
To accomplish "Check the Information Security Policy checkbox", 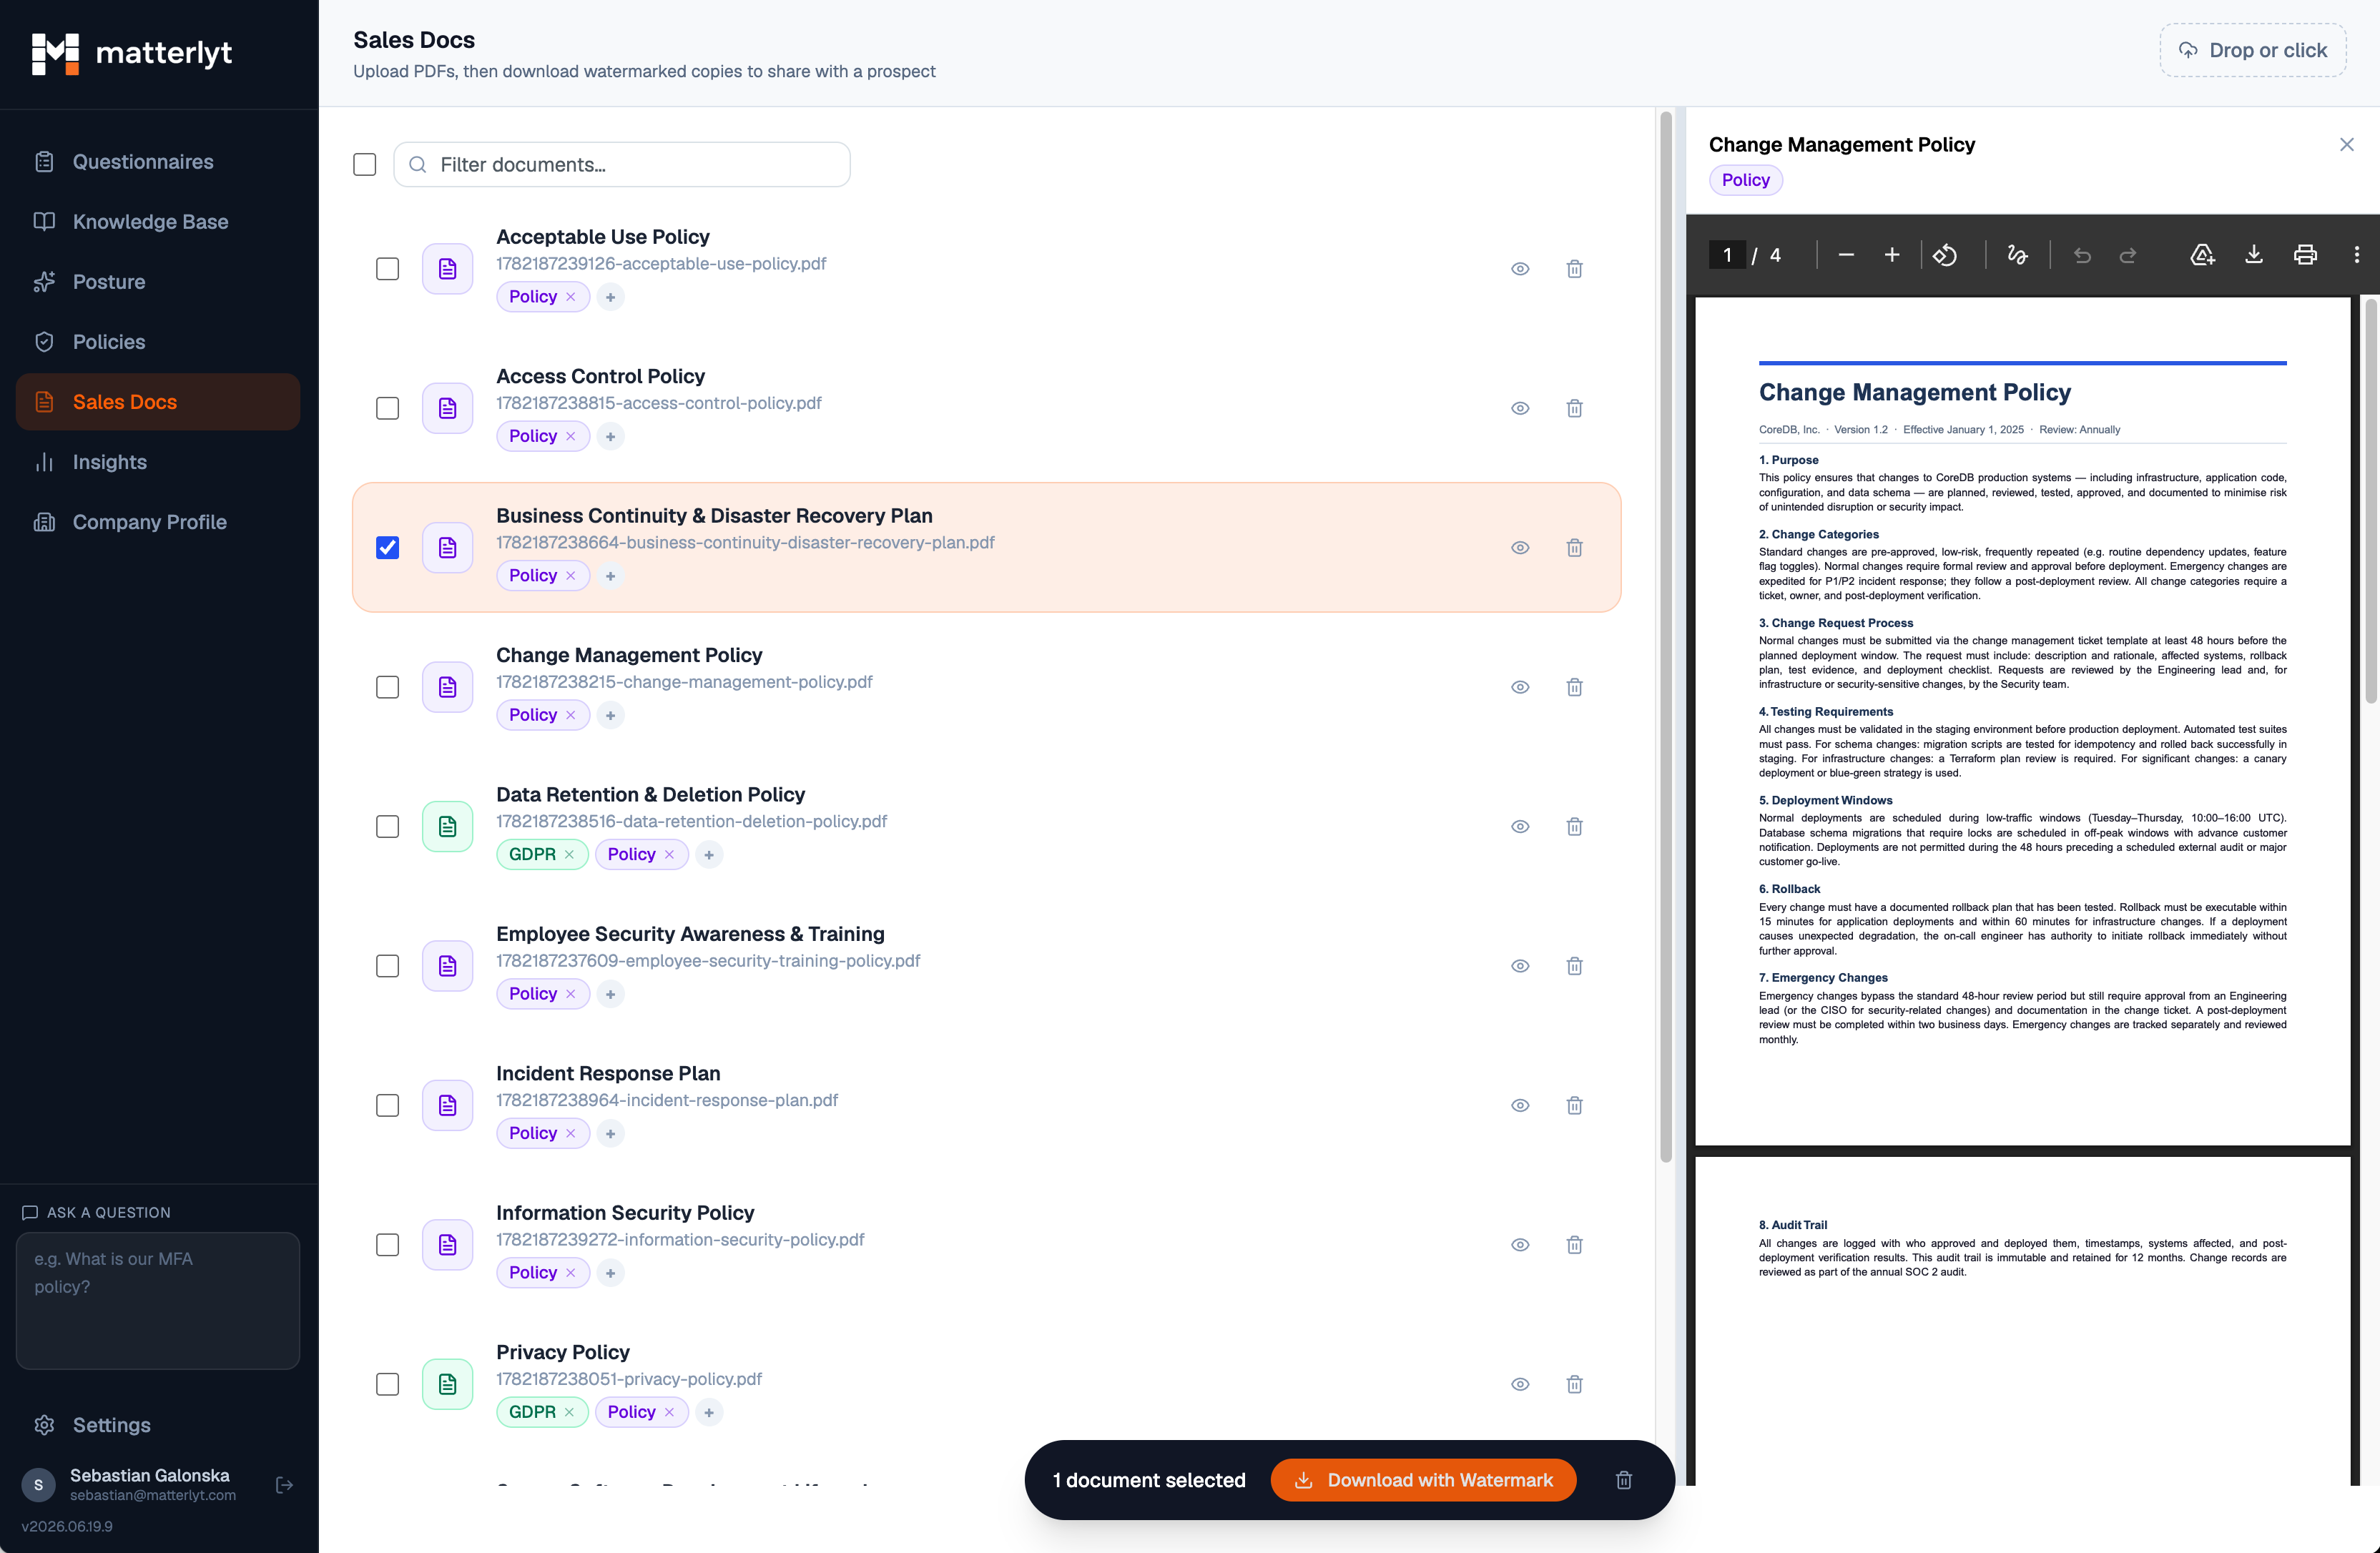I will [x=387, y=1245].
